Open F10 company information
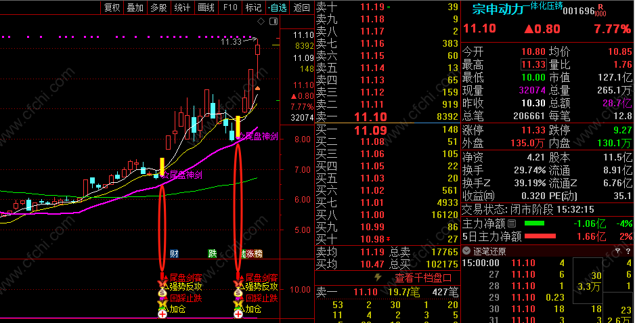 click(230, 7)
